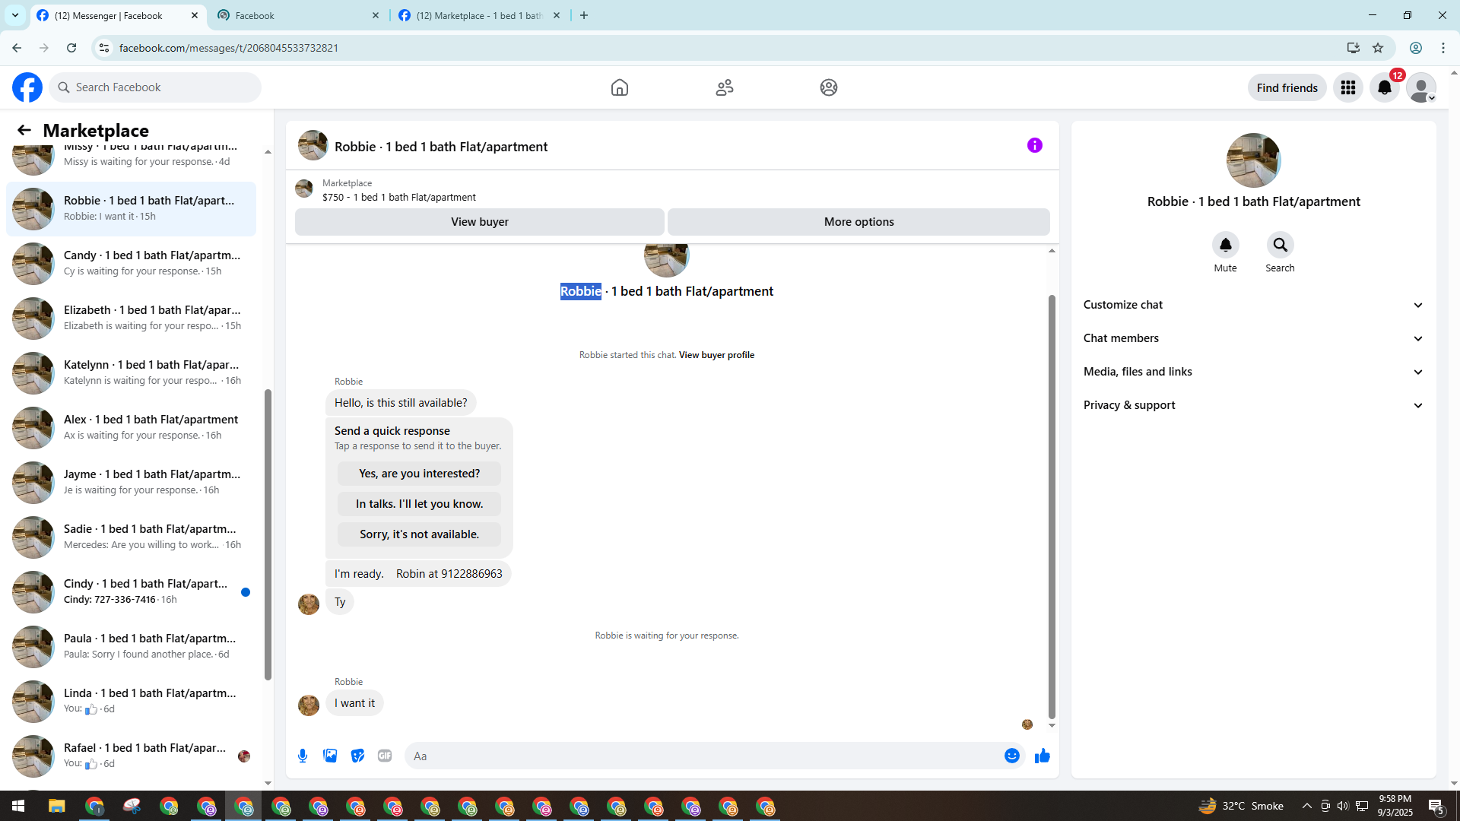The width and height of the screenshot is (1460, 821).
Task: Switch to the Messenger | Facebook tab
Action: point(118,15)
